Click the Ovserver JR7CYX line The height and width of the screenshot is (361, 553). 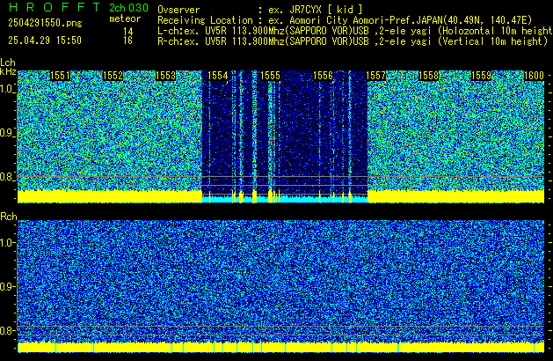(260, 10)
